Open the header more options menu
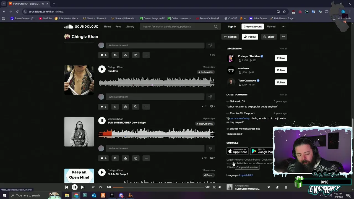Viewport: 354px width, 199px height. click(283, 27)
